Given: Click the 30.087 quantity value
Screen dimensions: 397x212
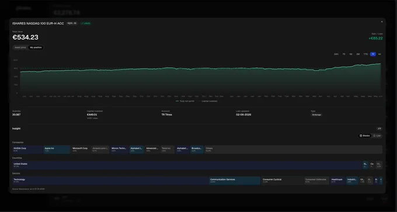Looking at the screenshot, I should coord(16,114).
